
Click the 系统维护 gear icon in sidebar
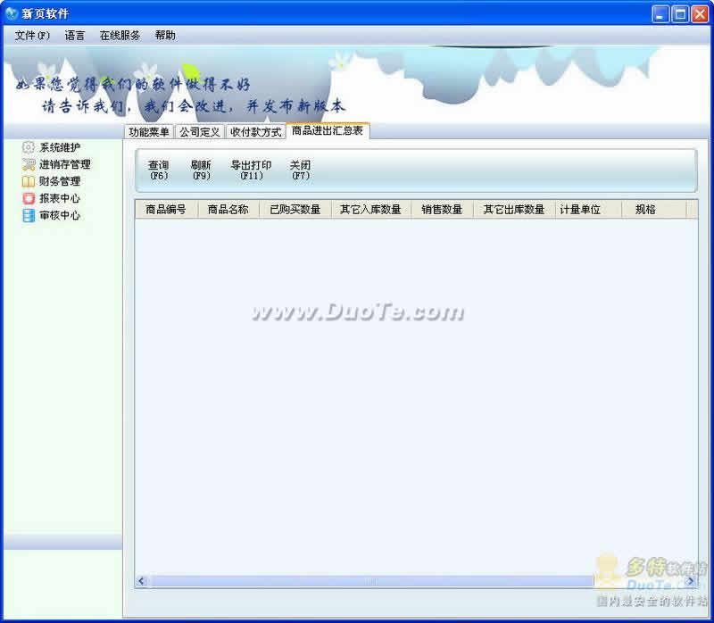[29, 147]
